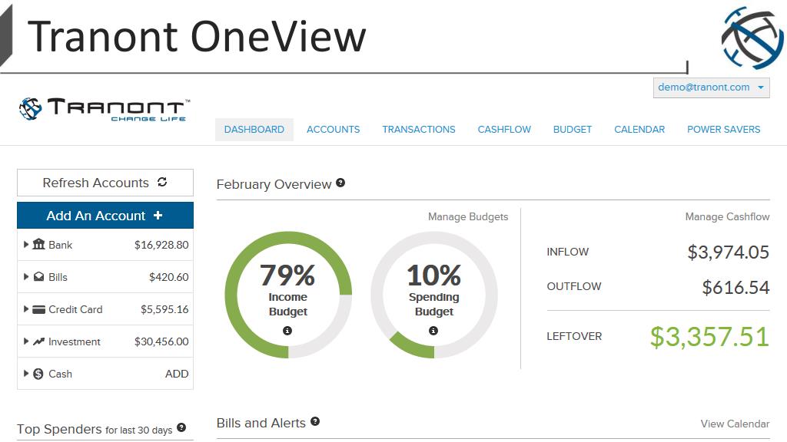Click the 10% Spending Budget progress ring
The image size is (787, 442).
pos(434,295)
